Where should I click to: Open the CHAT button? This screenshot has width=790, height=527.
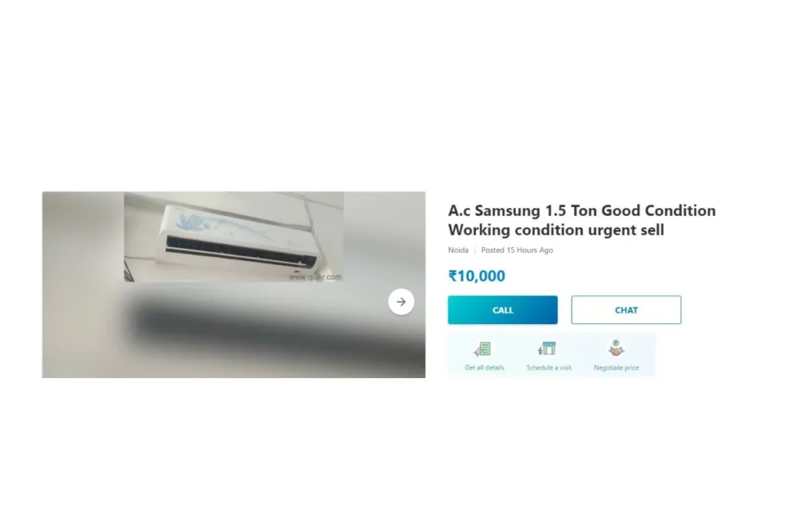tap(626, 310)
